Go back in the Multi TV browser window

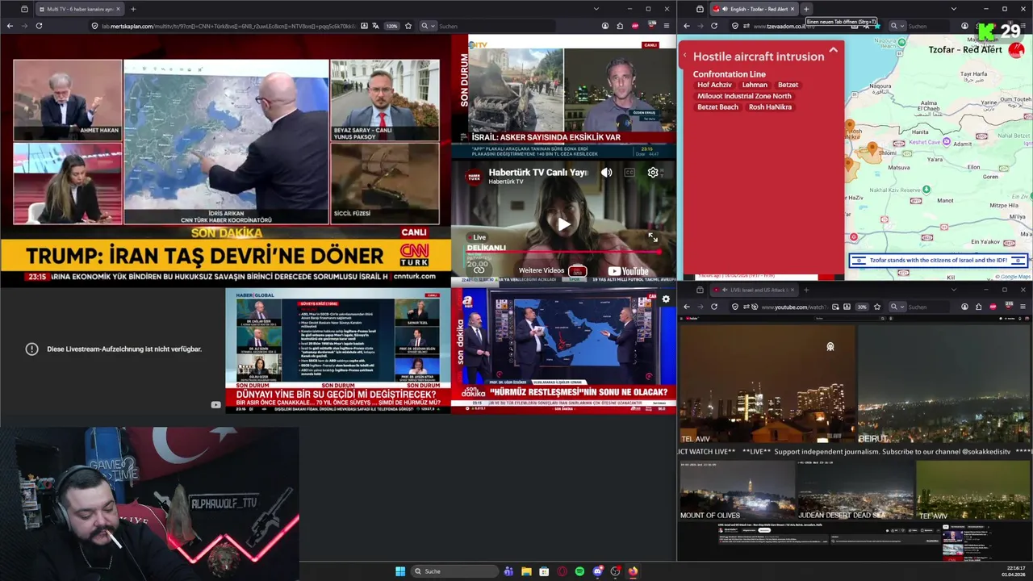(x=10, y=26)
